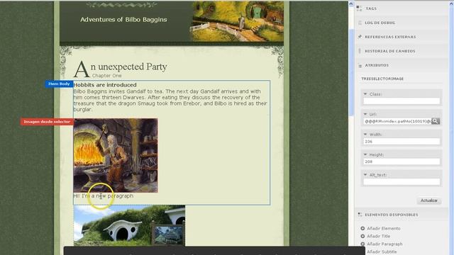The height and width of the screenshot is (255, 454).
Task: Collapse the Alt_text attribute arrow
Action: coord(365,175)
